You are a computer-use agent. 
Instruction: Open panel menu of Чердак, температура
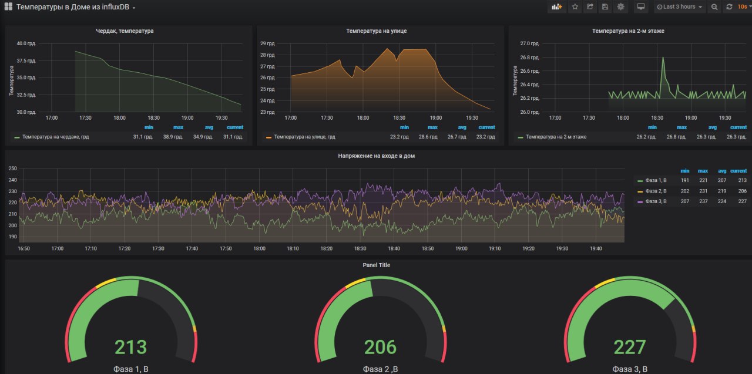(x=125, y=31)
